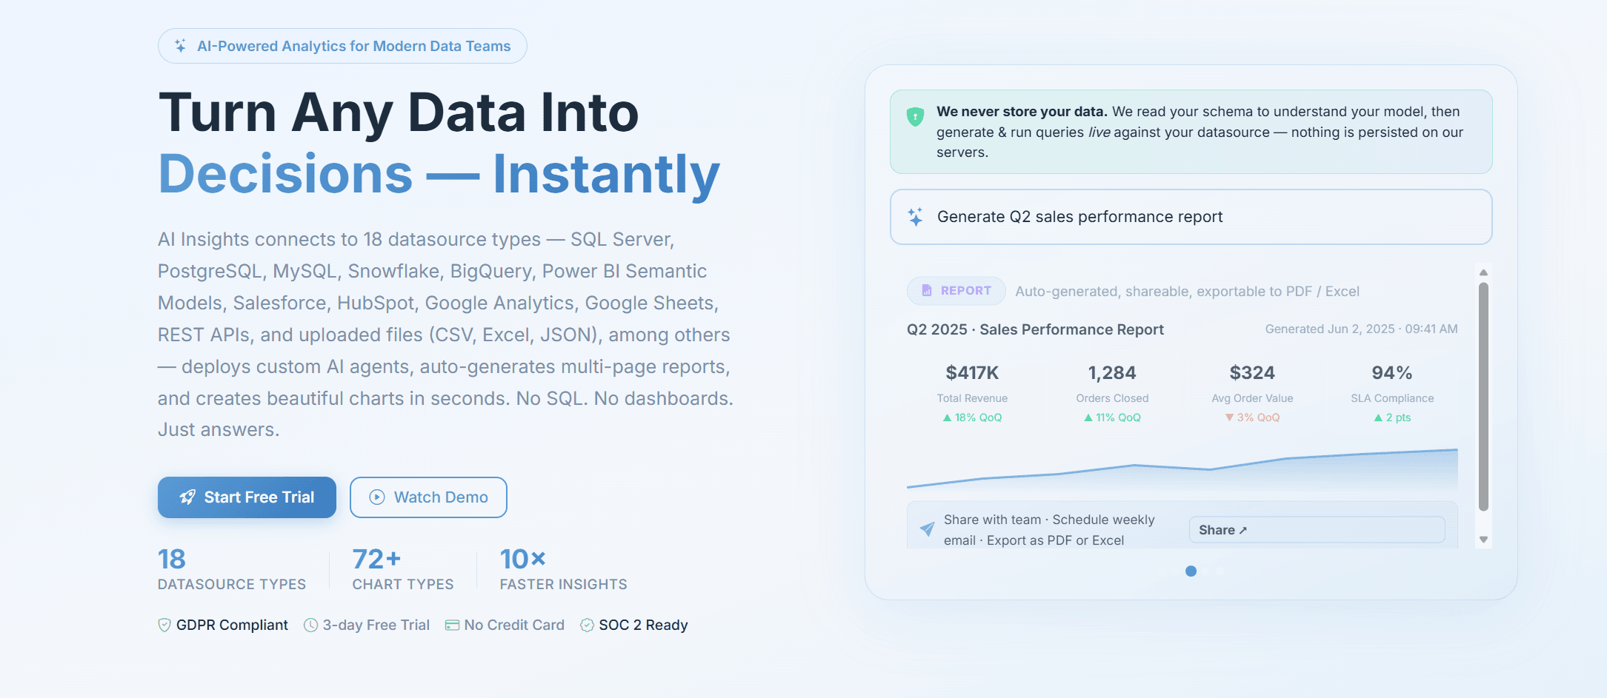1607x698 pixels.
Task: Open the Watch Demo video
Action: pos(428,497)
